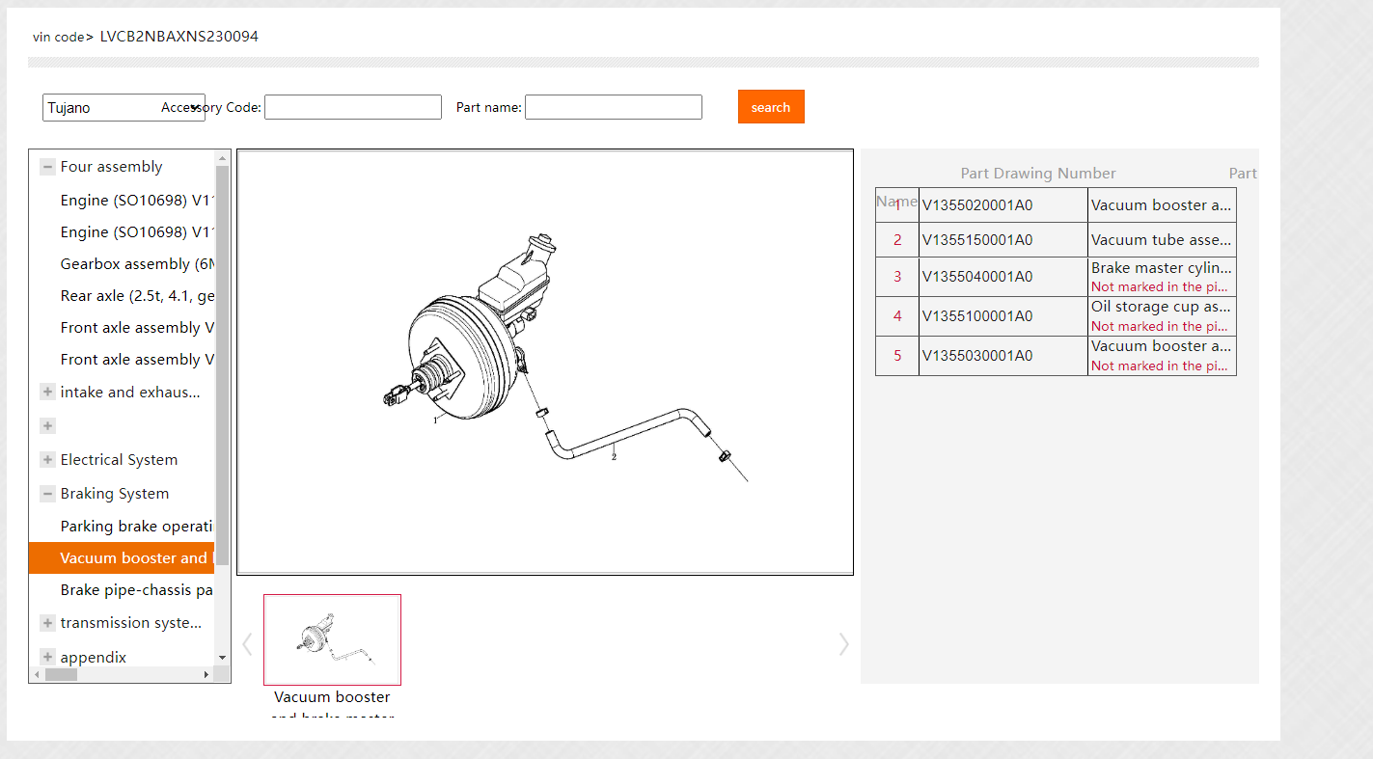Expand the Electrical System node
The height and width of the screenshot is (759, 1373).
[x=47, y=459]
